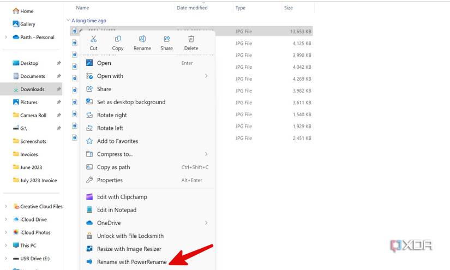The image size is (450, 270).
Task: Sort files by Size column header
Action: click(289, 8)
